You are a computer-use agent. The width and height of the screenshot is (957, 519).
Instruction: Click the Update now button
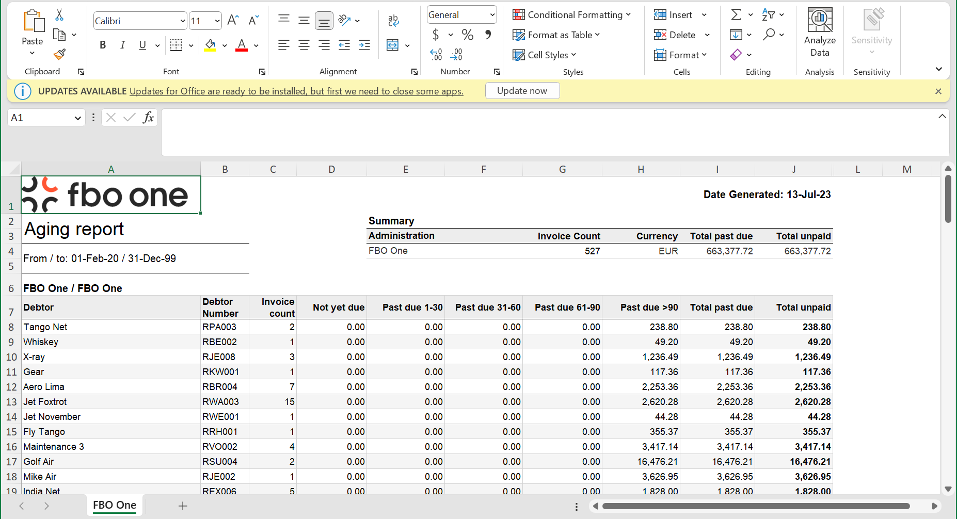522,91
